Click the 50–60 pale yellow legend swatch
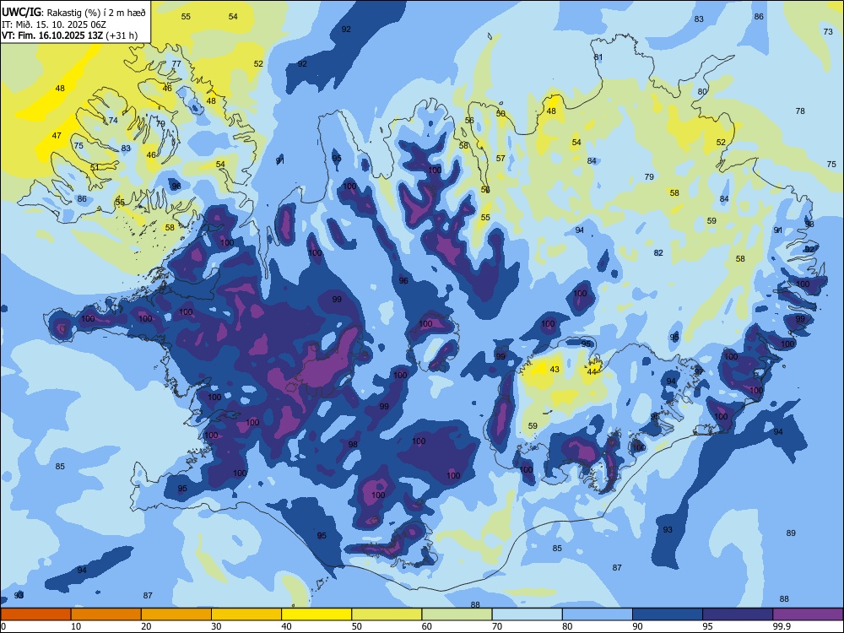This screenshot has height=633, width=844. (x=387, y=614)
